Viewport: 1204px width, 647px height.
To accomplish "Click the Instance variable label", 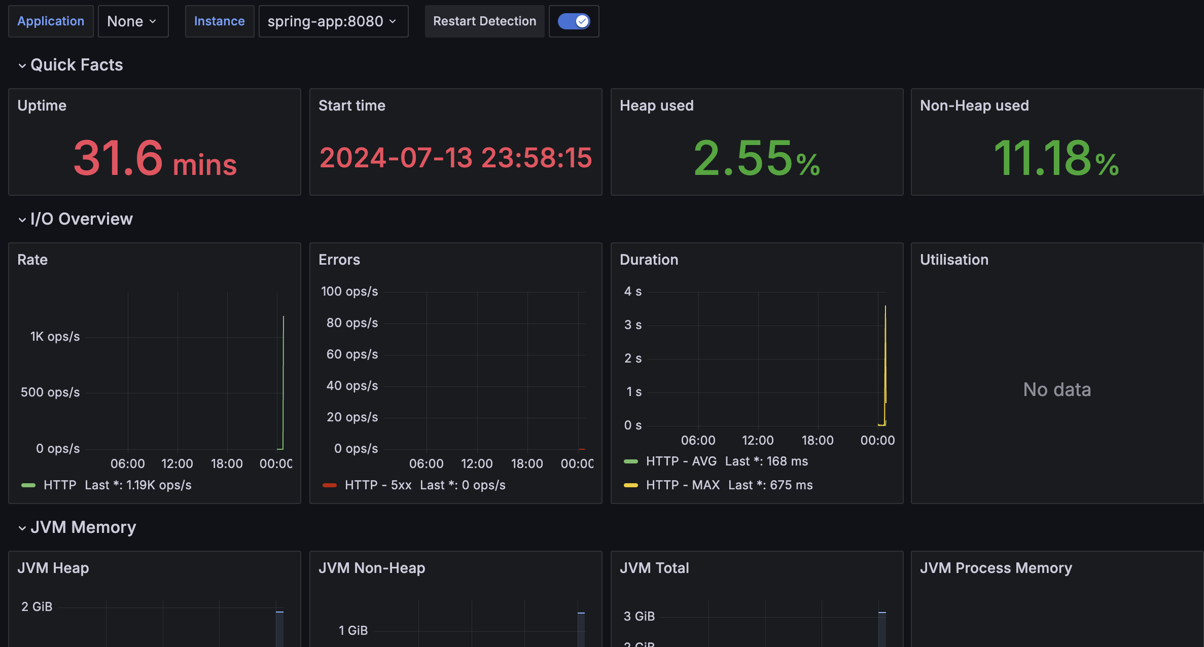I will pyautogui.click(x=219, y=21).
